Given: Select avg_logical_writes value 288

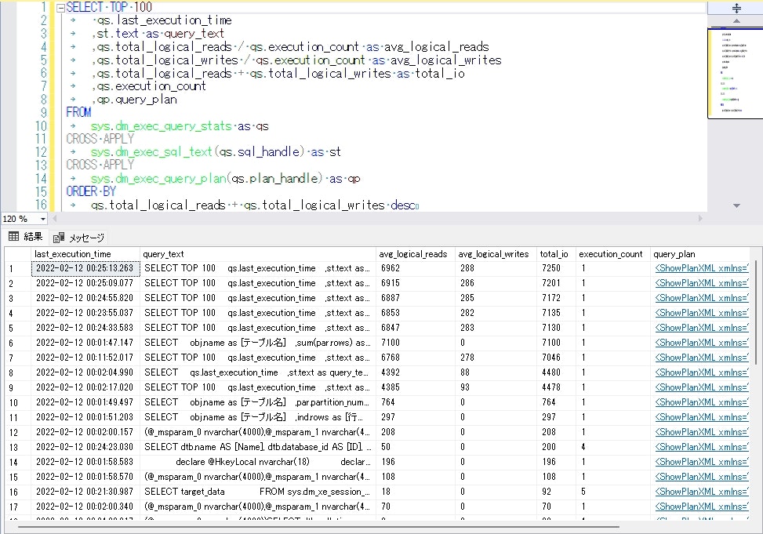Looking at the screenshot, I should click(496, 268).
